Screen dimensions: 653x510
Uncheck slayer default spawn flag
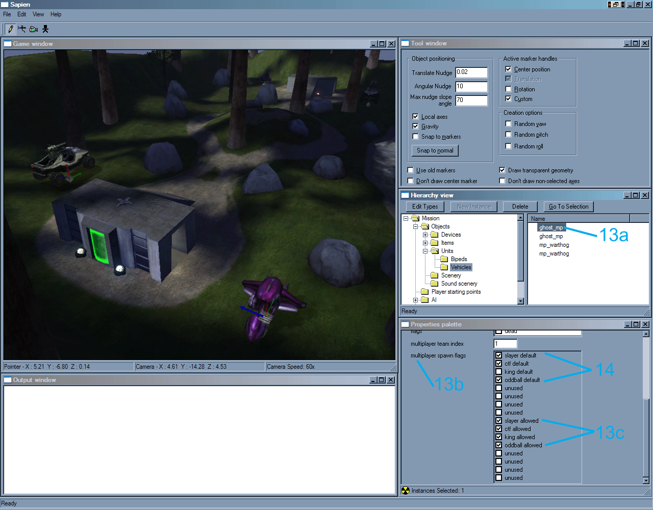[x=499, y=355]
